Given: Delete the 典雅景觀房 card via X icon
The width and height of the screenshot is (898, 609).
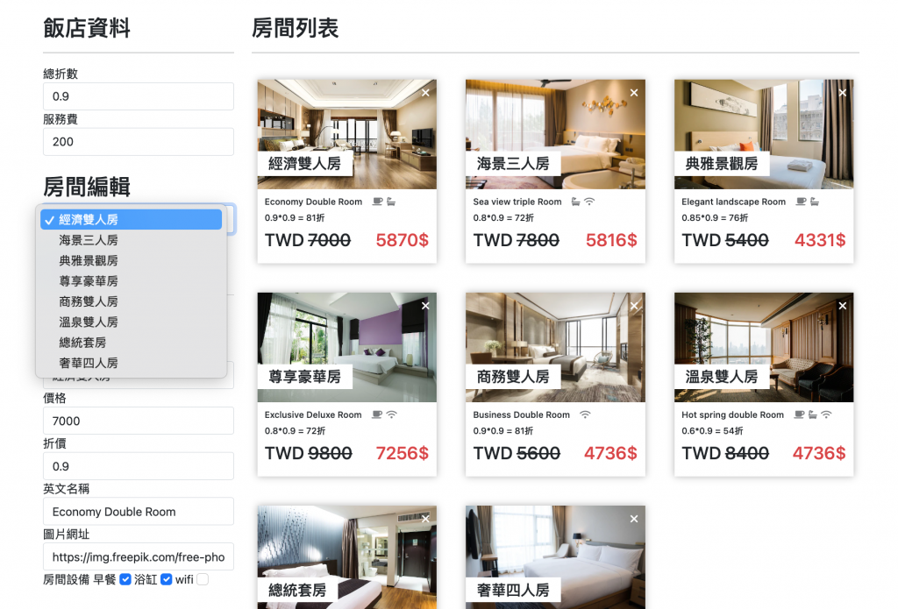Looking at the screenshot, I should (x=843, y=93).
